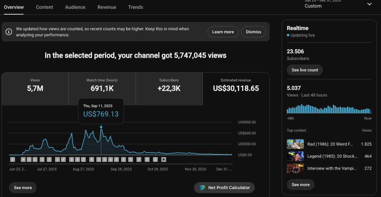Click the 'Oct 29, 2025' axis date
The image size is (381, 197).
(x=158, y=169)
